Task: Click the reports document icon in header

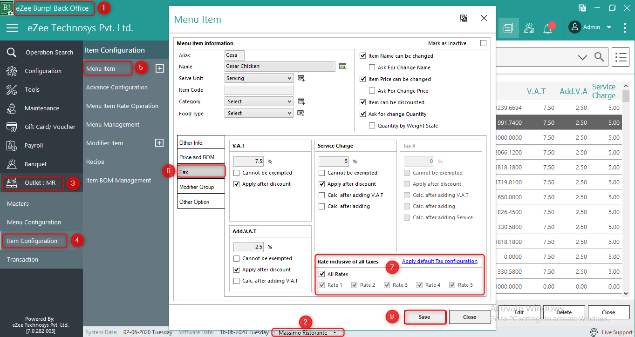Action: coord(508,28)
